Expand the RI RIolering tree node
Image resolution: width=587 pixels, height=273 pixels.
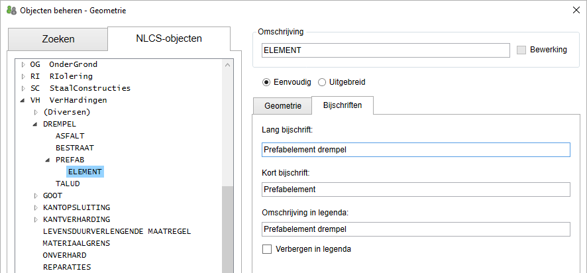[23, 77]
